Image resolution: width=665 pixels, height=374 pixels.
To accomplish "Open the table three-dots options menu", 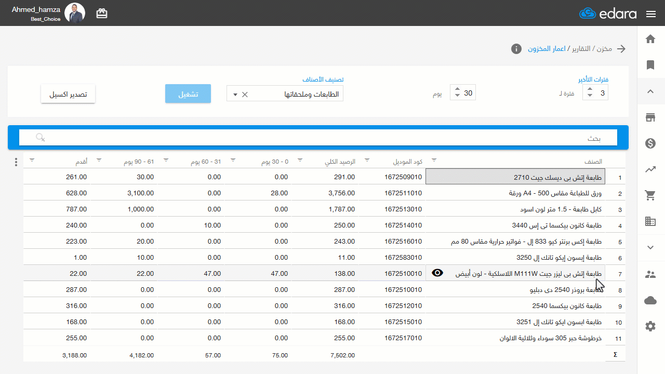I will (16, 162).
